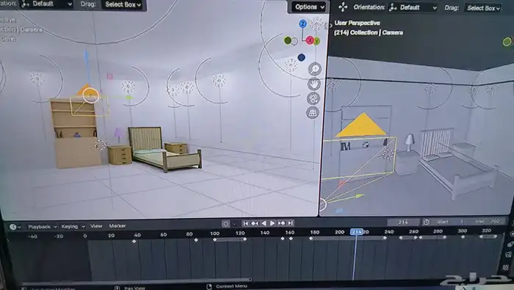
Task: Open the timeline editor type icon
Action: [x=15, y=227]
